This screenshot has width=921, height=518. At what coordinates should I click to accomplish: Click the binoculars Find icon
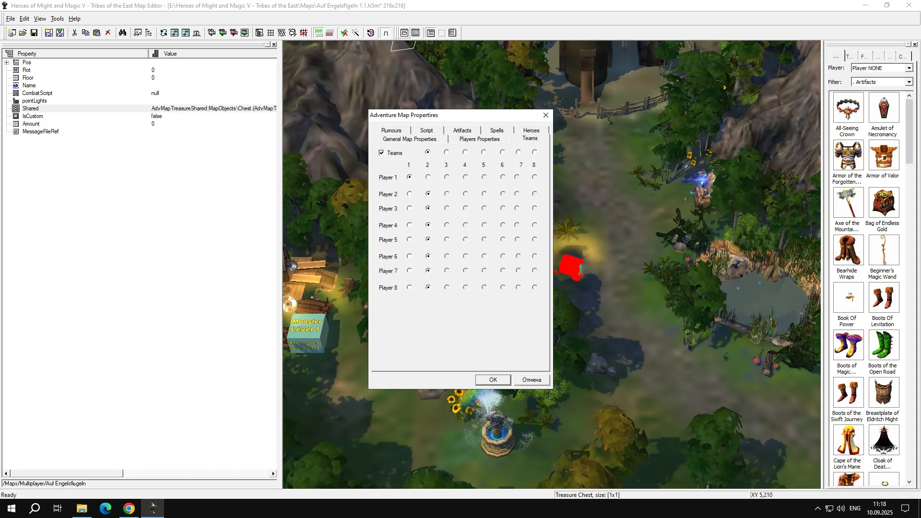coord(123,33)
